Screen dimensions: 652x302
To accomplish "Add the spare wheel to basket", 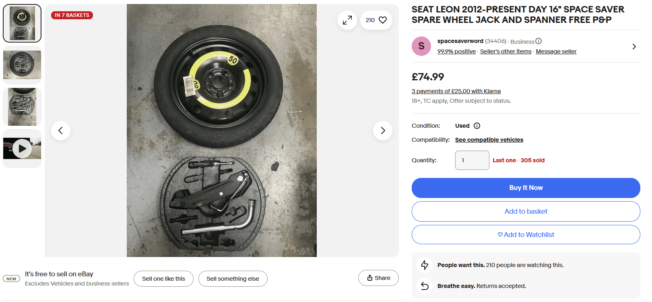I will (x=526, y=211).
